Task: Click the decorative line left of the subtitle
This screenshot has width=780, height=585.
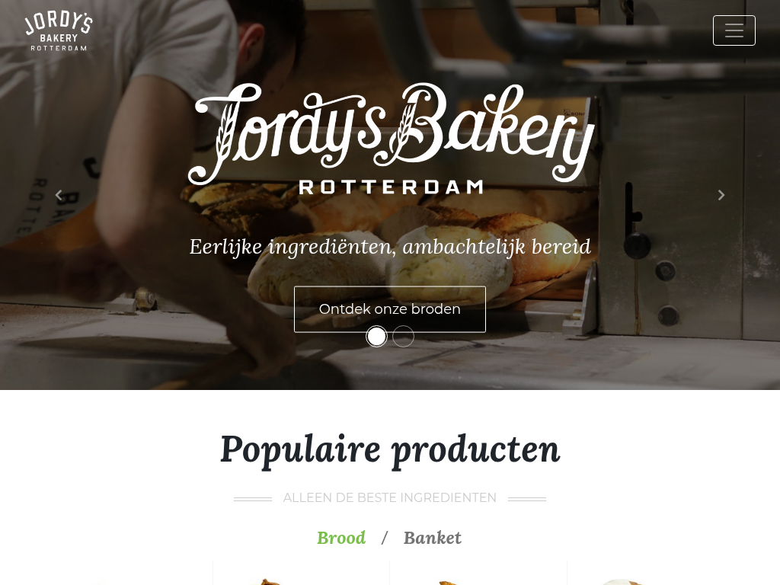Action: [x=253, y=498]
